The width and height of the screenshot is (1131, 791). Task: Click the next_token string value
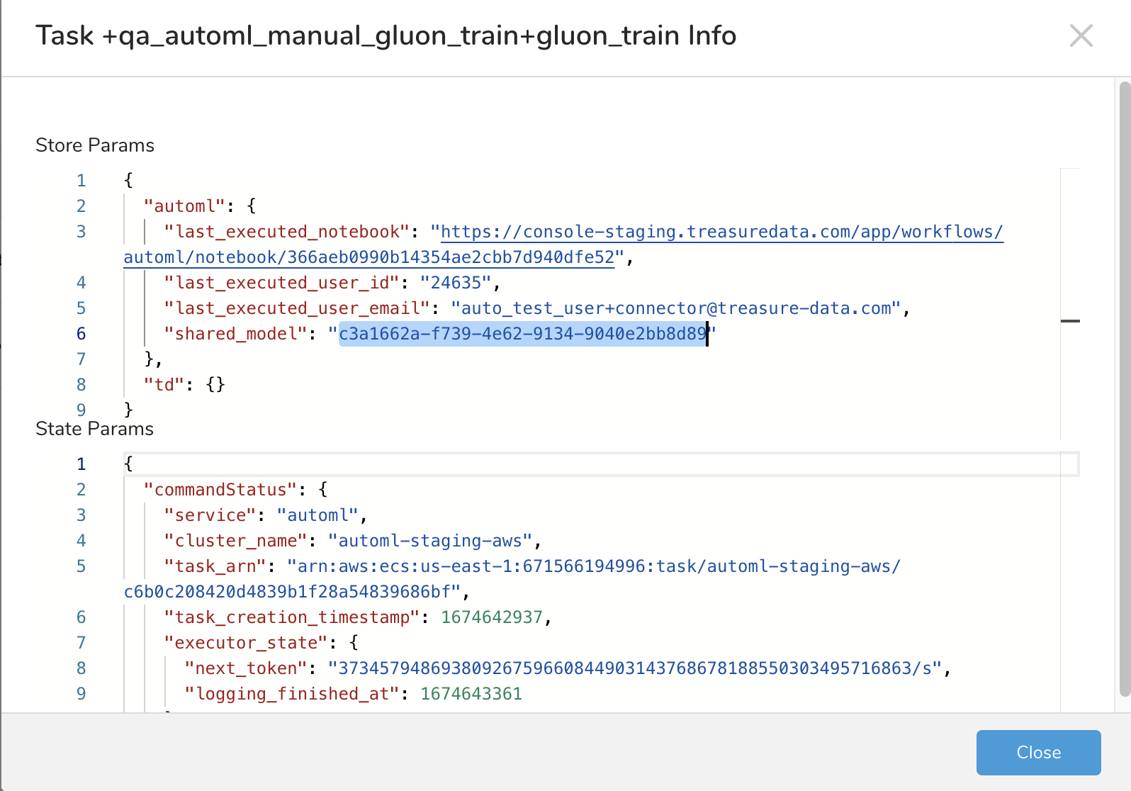(634, 668)
